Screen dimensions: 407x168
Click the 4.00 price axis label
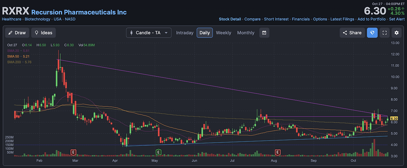coord(395,145)
